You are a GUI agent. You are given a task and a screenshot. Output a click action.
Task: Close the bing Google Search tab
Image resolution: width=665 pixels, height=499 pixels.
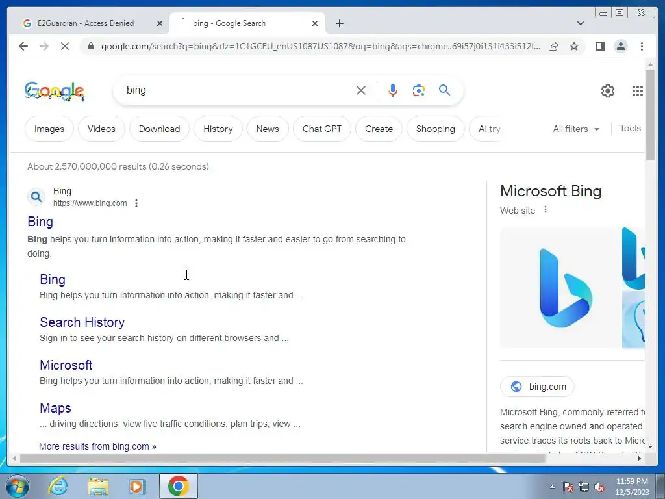point(315,23)
